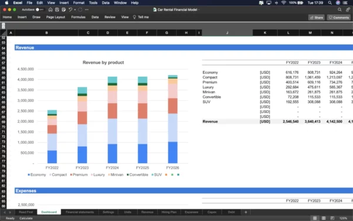This screenshot has height=221, width=353.
Task: Click the 125% zoom level
Action: (x=343, y=218)
